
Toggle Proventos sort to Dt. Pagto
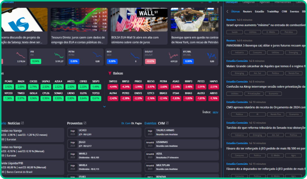coord(137,123)
